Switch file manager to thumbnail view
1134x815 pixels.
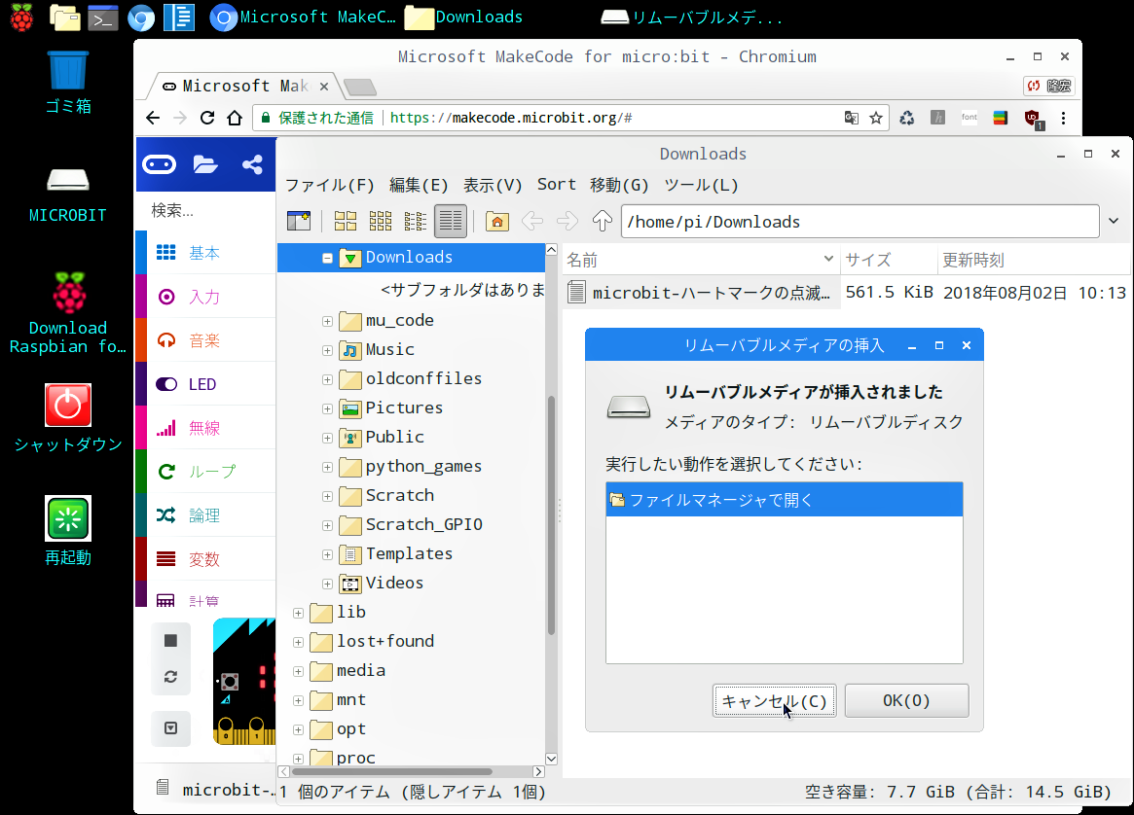point(381,221)
